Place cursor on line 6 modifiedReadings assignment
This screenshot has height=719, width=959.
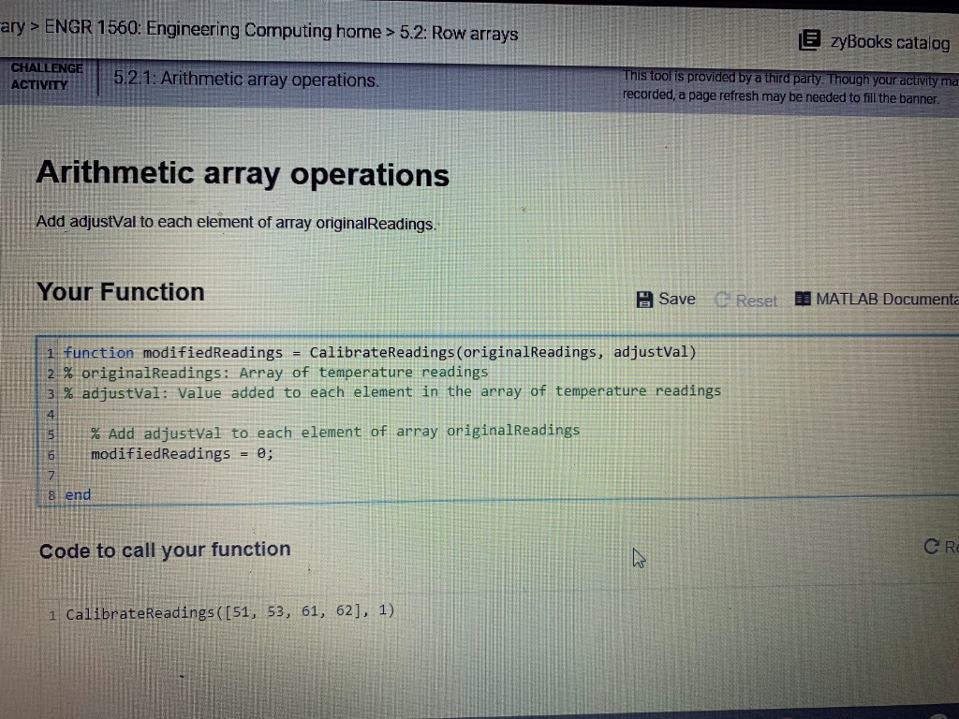pyautogui.click(x=180, y=453)
